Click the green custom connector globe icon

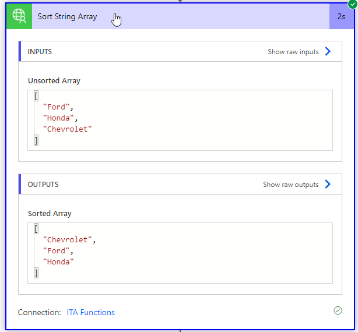[19, 16]
